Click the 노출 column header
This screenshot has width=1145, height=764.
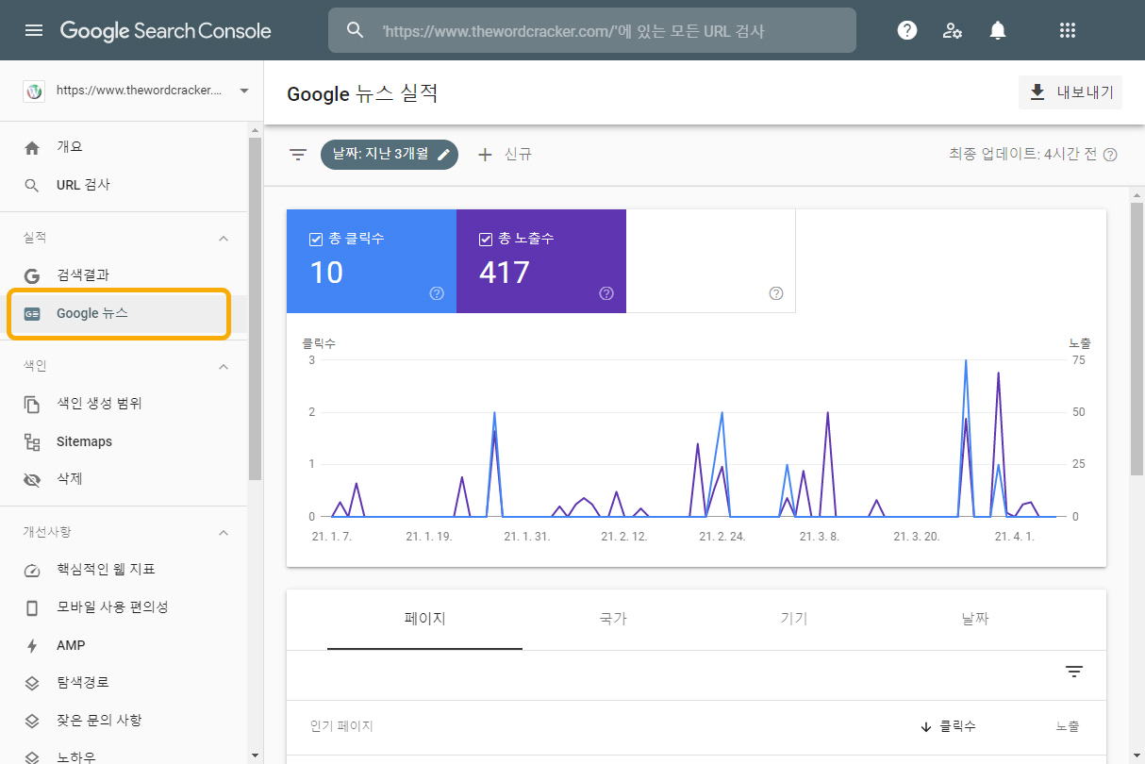point(1068,726)
